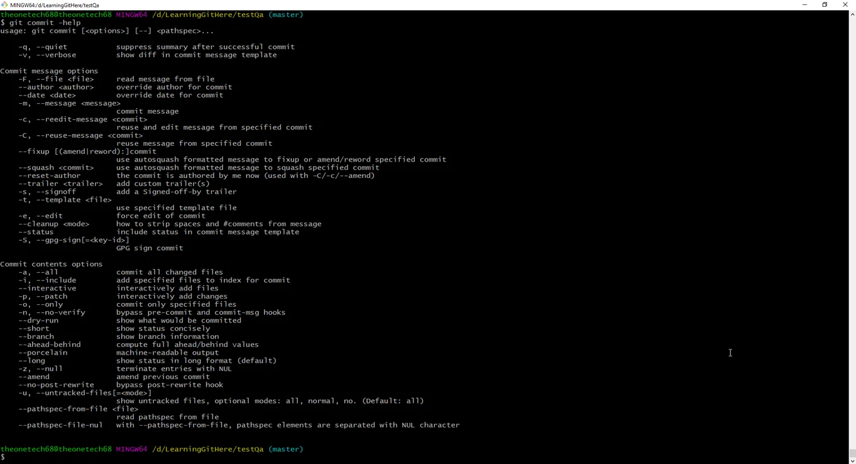
Task: Click the usage line of the help output
Action: pyautogui.click(x=107, y=30)
